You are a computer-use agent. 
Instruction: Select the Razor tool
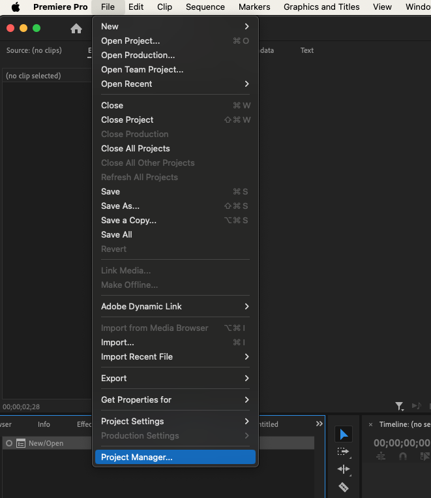344,487
